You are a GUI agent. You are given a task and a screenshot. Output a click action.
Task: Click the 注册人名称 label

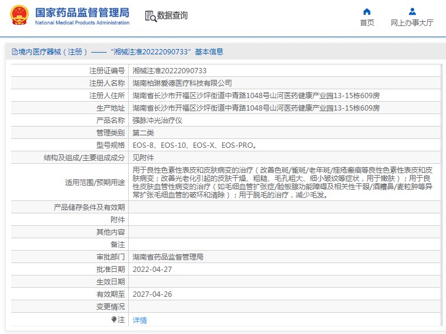pos(107,83)
